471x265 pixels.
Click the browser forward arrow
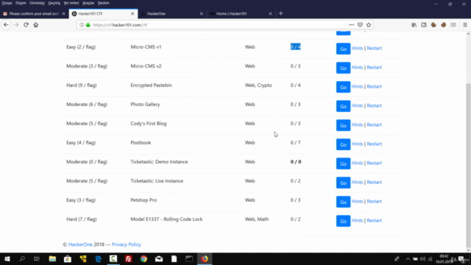[x=16, y=25]
